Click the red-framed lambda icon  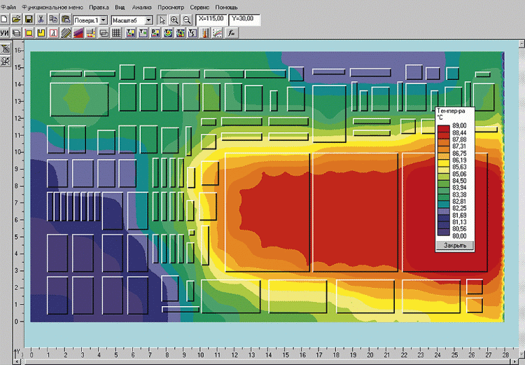click(54, 33)
